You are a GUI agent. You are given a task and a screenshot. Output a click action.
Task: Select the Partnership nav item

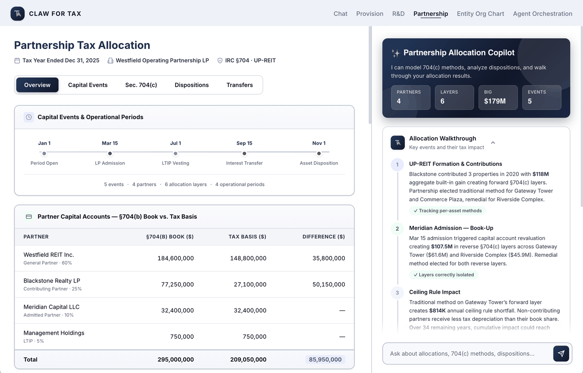pos(431,14)
